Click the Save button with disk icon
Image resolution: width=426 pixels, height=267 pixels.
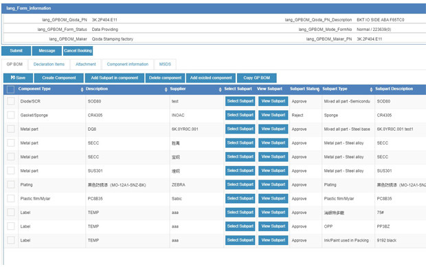click(18, 78)
